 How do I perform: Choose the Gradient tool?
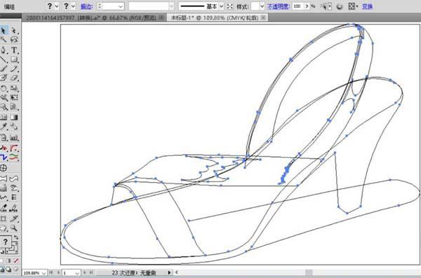click(14, 117)
